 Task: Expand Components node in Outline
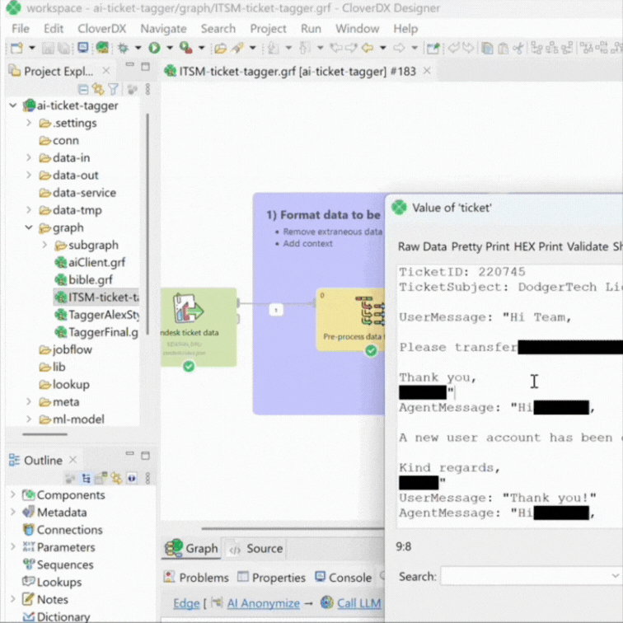[x=12, y=495]
